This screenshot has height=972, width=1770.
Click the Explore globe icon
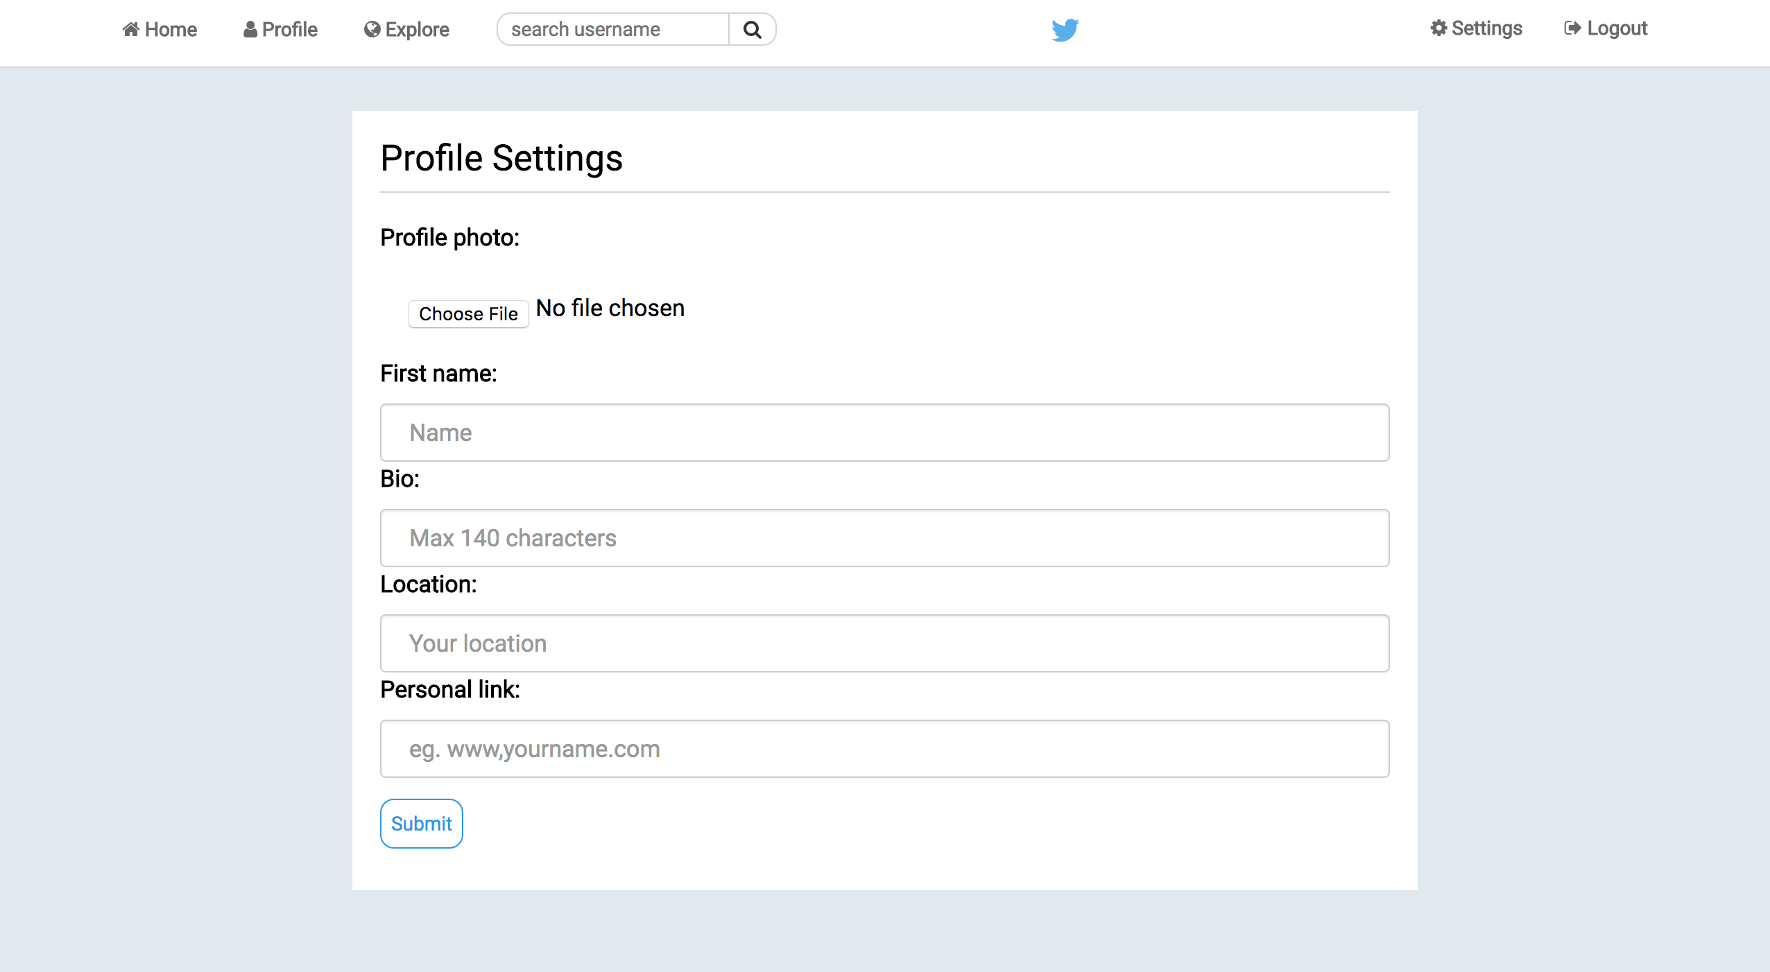(x=372, y=29)
